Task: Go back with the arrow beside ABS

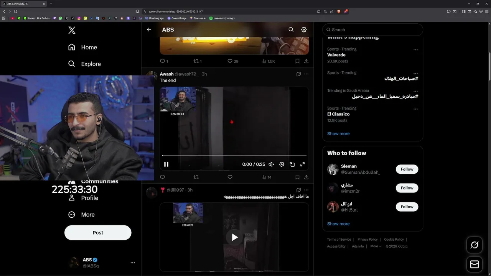Action: pyautogui.click(x=149, y=30)
